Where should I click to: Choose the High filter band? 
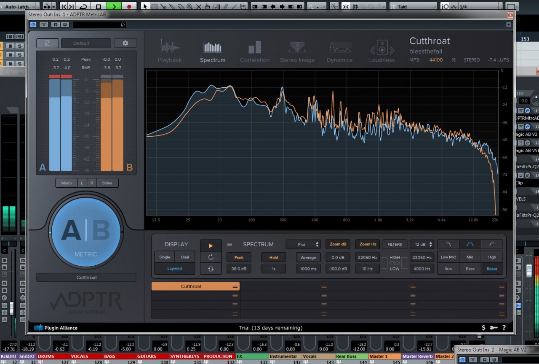click(492, 257)
